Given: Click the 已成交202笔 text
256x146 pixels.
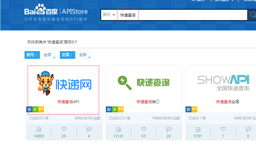Looking at the screenshot, I should [120, 118].
